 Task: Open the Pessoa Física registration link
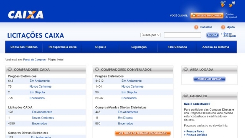195,131
